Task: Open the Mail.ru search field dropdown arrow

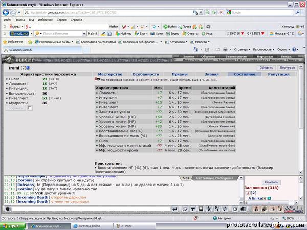Action: [x=84, y=34]
